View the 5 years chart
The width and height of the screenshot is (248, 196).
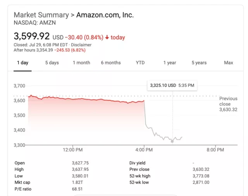click(199, 63)
